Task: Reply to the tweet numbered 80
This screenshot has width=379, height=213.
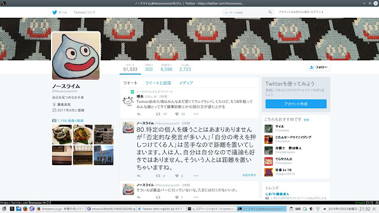Action: tap(139, 176)
